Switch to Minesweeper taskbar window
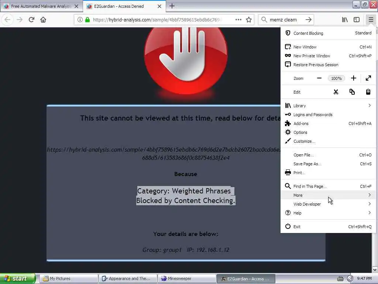This screenshot has height=284, width=378. click(x=187, y=279)
